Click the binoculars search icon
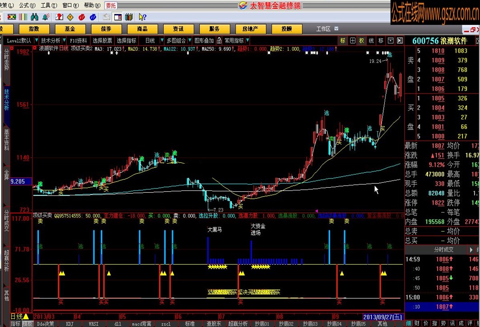480x327 pixels. [34, 17]
